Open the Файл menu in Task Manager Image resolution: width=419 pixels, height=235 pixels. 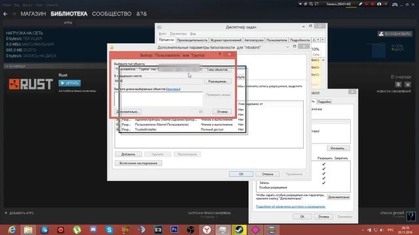pyautogui.click(x=162, y=34)
